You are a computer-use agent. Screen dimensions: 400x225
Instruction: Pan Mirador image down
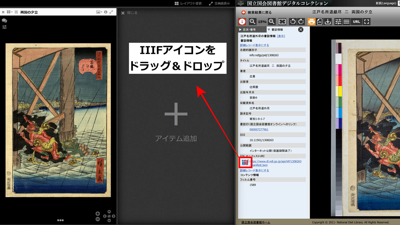[109, 220]
